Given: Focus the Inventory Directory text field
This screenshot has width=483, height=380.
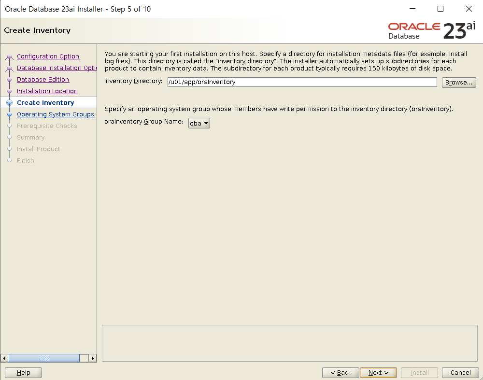Looking at the screenshot, I should click(302, 82).
